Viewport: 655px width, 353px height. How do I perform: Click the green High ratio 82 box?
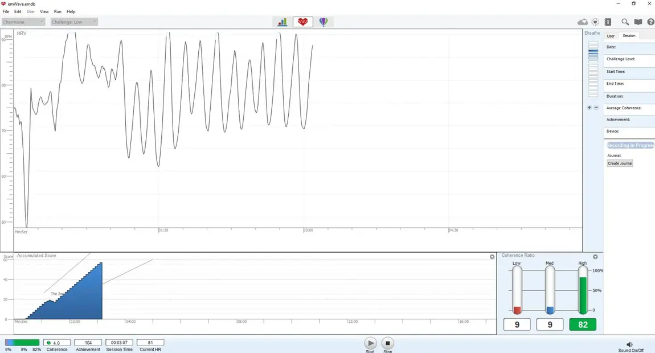click(583, 325)
